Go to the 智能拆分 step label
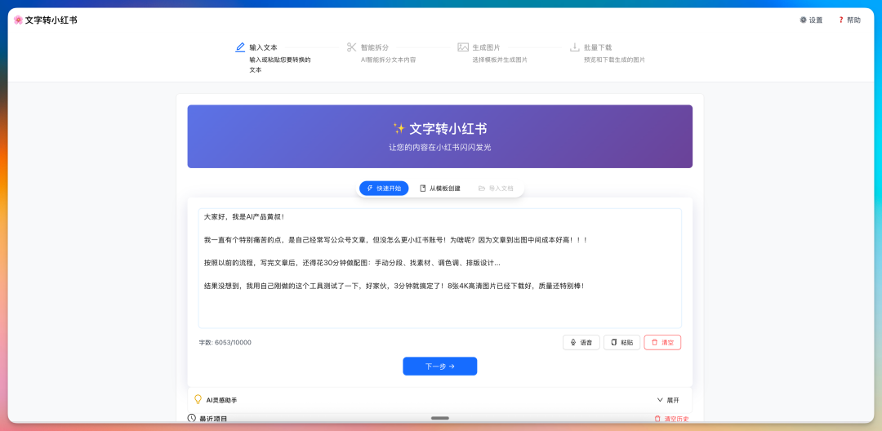 point(375,48)
